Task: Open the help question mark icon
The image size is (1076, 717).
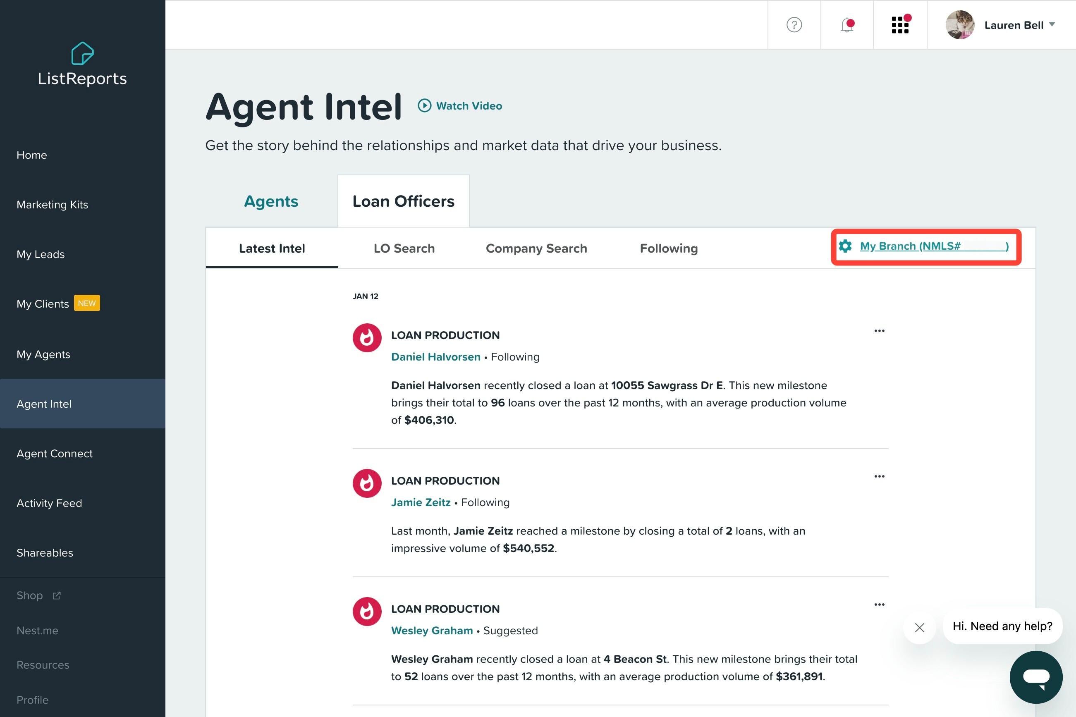Action: coord(794,25)
